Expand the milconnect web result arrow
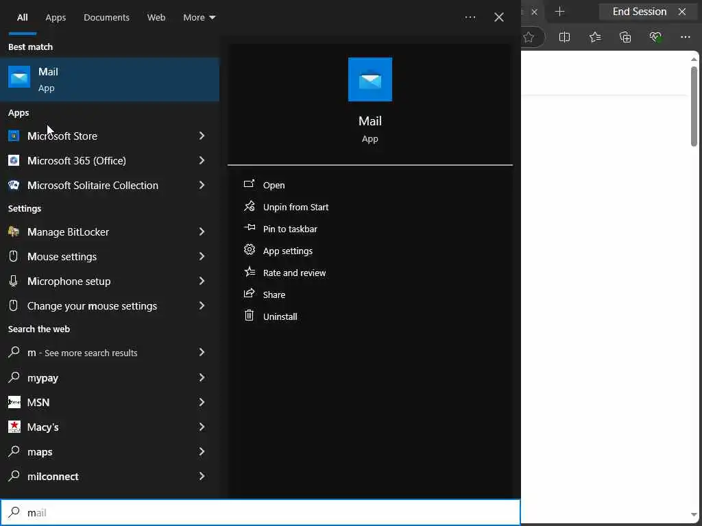The width and height of the screenshot is (702, 526). coord(202,476)
